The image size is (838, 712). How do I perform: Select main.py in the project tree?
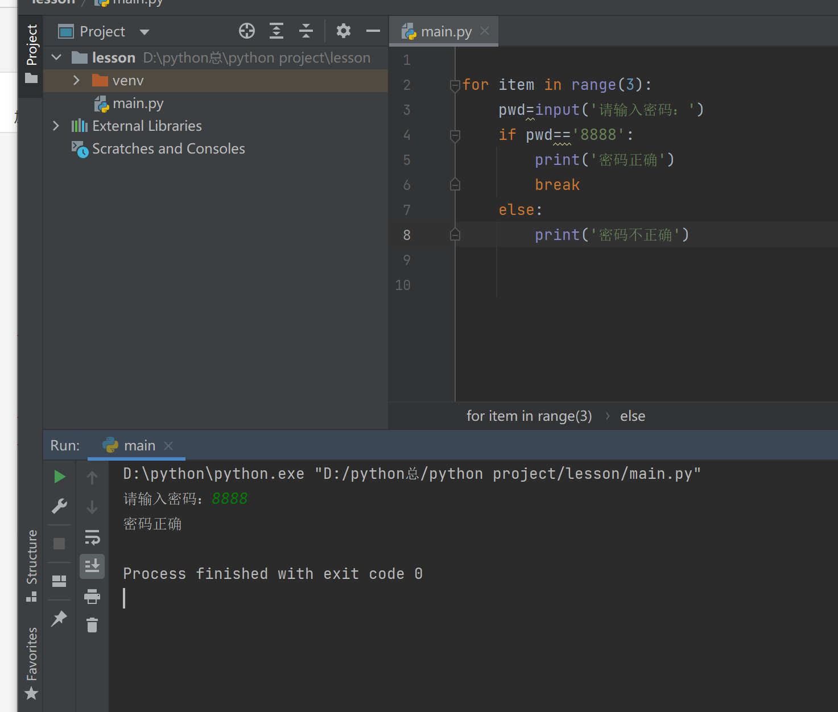point(138,104)
